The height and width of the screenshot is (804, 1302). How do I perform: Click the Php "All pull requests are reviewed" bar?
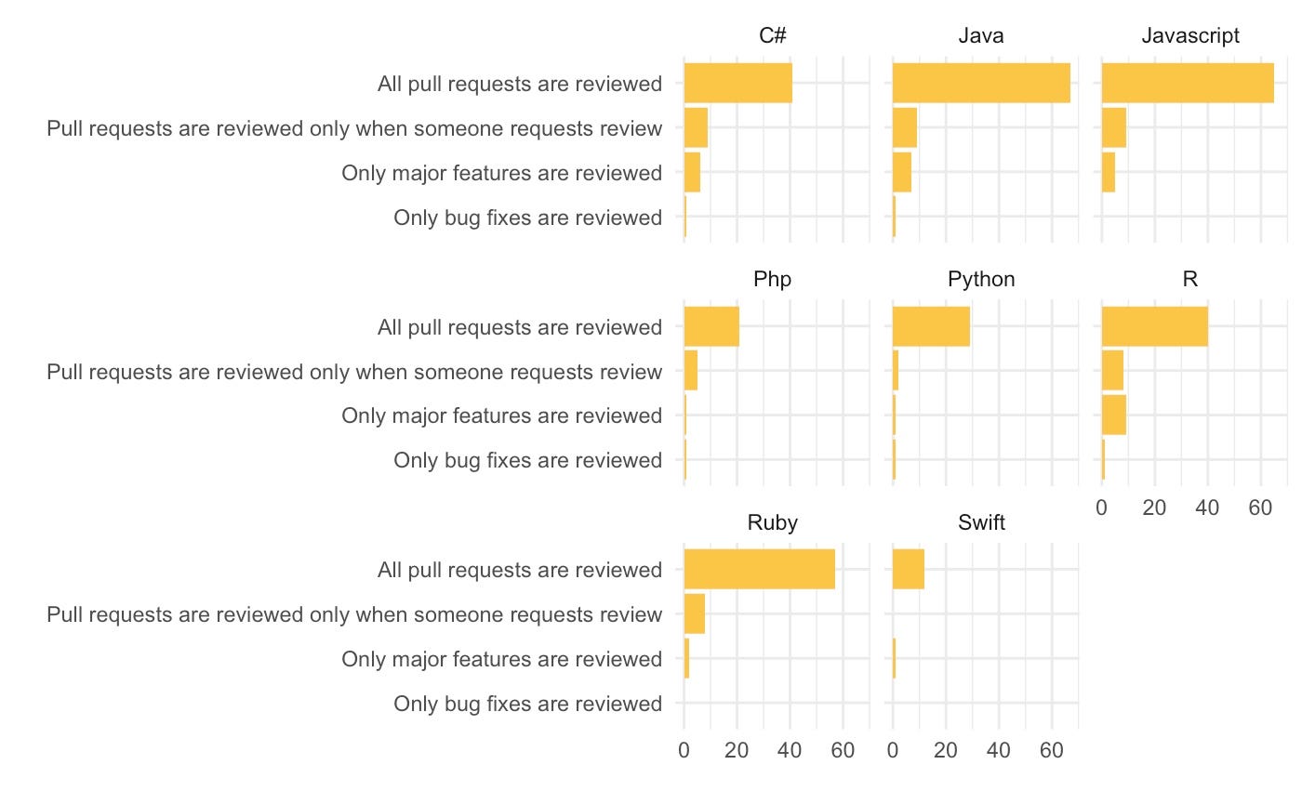(x=711, y=326)
